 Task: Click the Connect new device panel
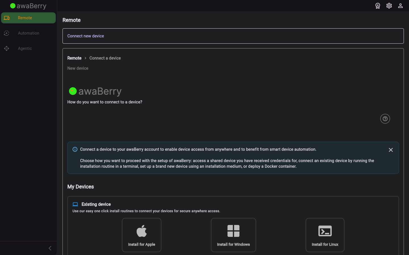233,36
